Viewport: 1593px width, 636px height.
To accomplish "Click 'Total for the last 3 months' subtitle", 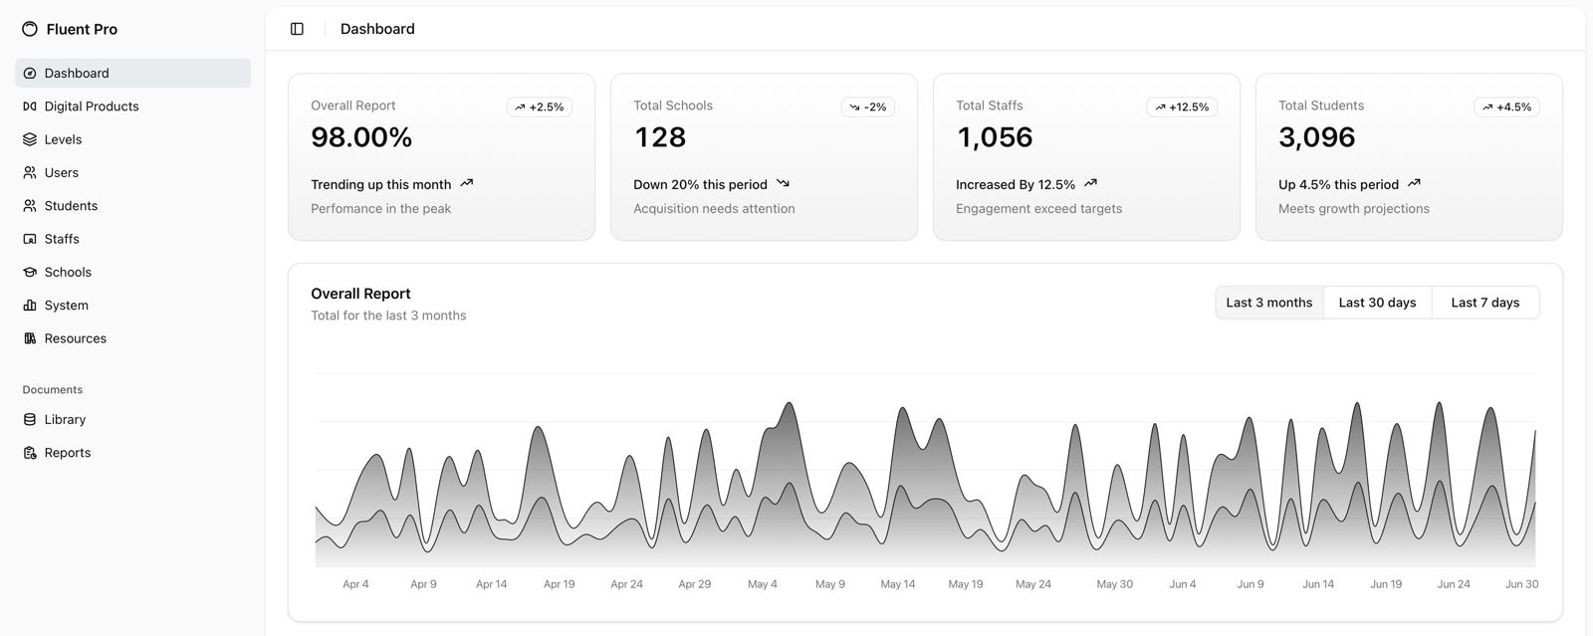I will (x=388, y=316).
